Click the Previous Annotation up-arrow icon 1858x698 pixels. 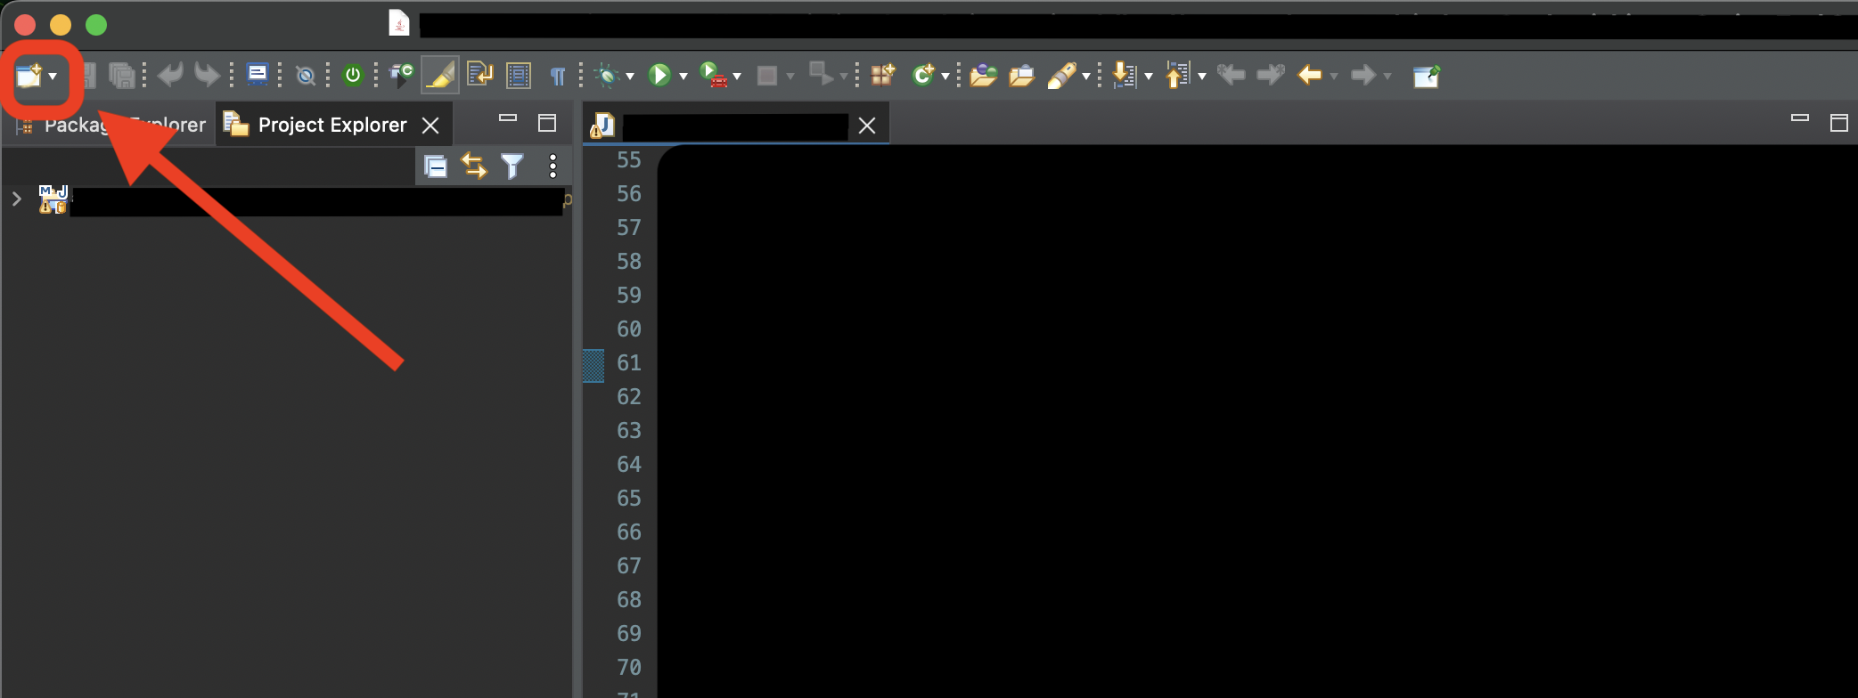point(1178,76)
